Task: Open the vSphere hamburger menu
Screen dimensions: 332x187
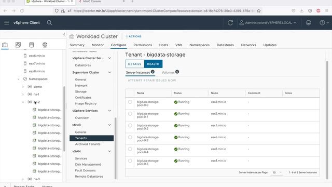Action: 7,22
